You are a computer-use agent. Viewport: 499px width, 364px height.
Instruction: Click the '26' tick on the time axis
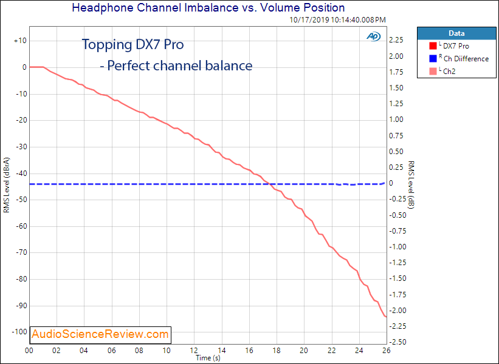[x=387, y=351]
